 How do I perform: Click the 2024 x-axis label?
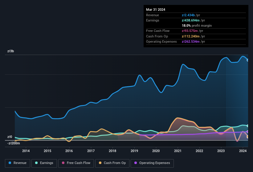[x=243, y=151]
